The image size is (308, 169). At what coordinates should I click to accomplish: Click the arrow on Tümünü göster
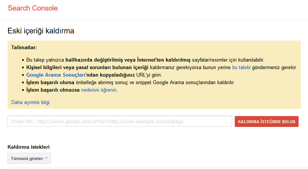46,158
